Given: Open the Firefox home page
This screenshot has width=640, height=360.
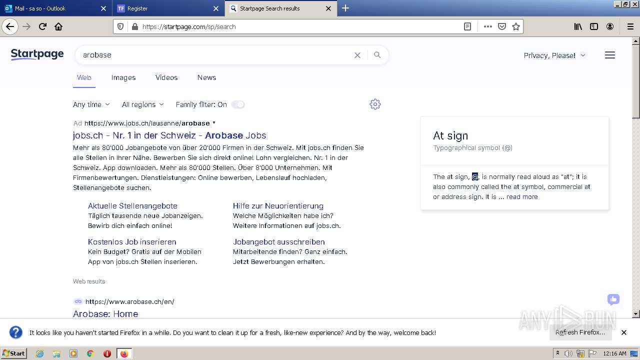Looking at the screenshot, I should click(x=58, y=26).
